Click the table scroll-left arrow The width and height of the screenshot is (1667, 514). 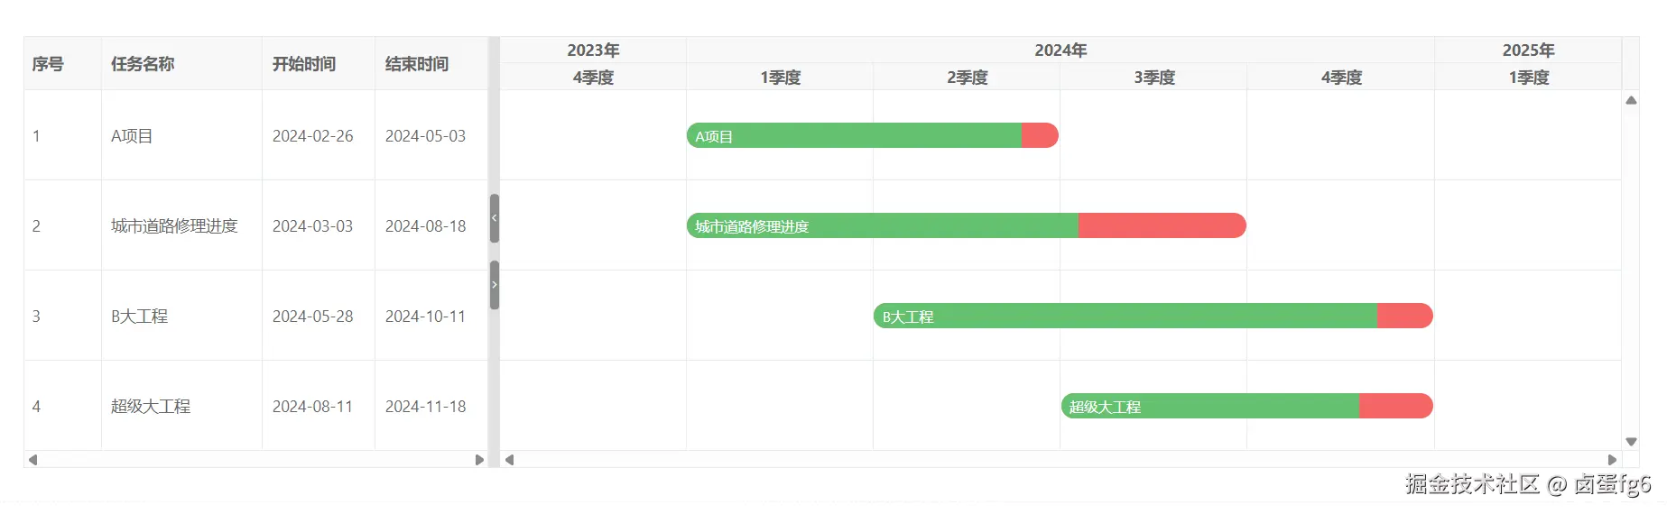pos(32,460)
